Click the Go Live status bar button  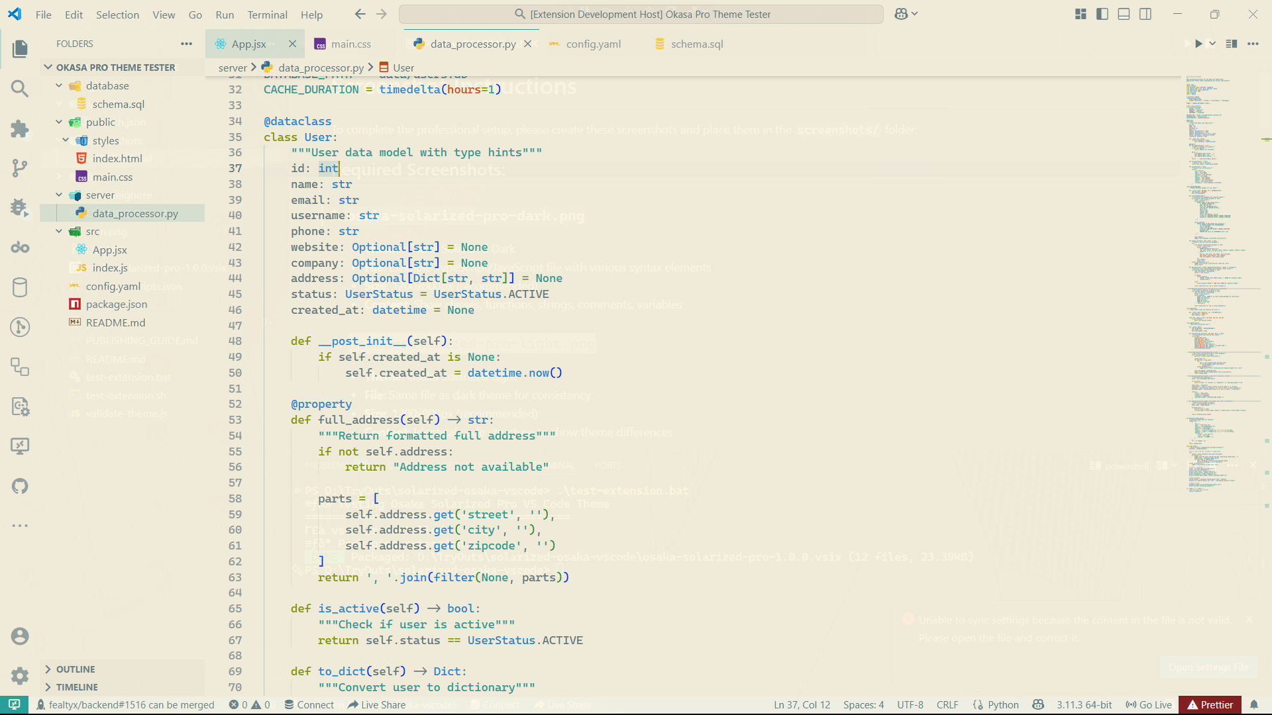pyautogui.click(x=1149, y=704)
